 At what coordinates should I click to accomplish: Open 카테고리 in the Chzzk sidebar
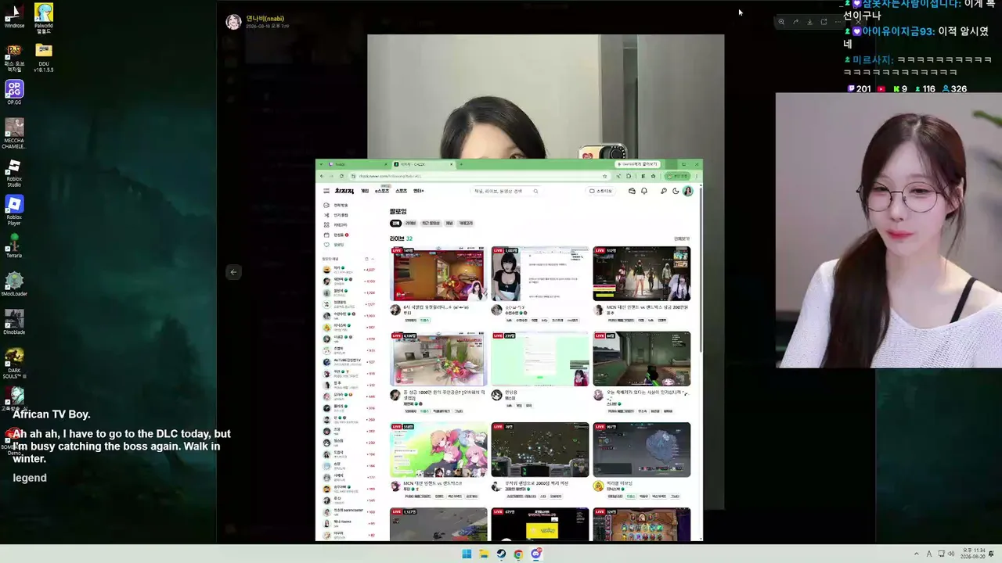pyautogui.click(x=336, y=225)
